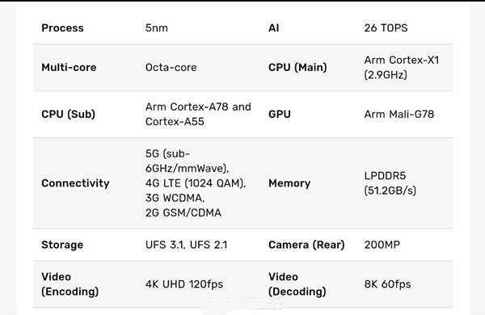Screen dimensions: 485x315
Task: Select the 26 TOPS value
Action: [386, 27]
